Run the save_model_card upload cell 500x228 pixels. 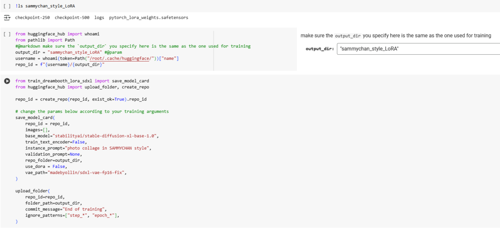pos(7,81)
